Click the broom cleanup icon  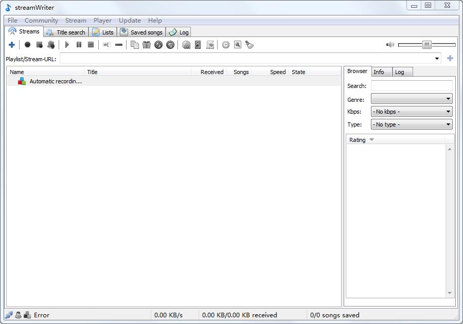[x=250, y=45]
